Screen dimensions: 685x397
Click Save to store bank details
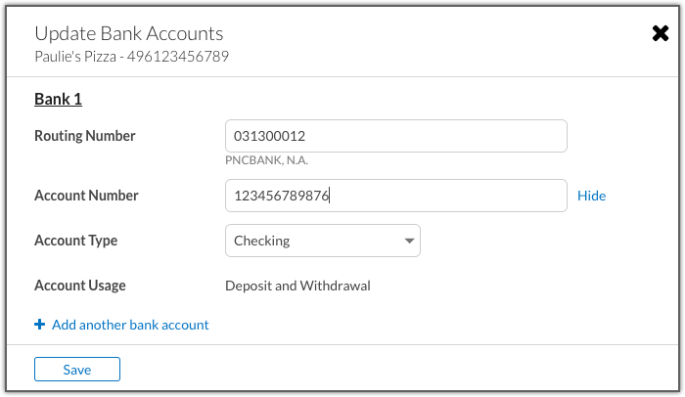[x=77, y=369]
